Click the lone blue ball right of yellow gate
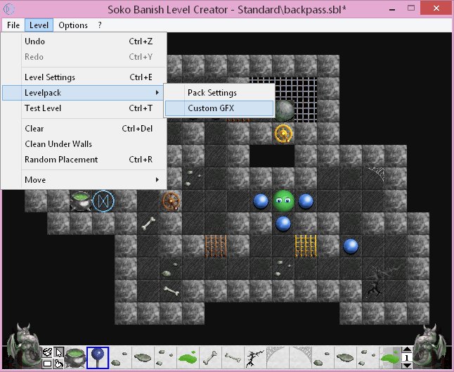The height and width of the screenshot is (372, 454). point(351,246)
